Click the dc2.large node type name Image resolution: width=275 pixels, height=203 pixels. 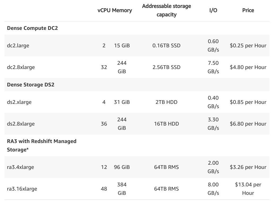18,45
